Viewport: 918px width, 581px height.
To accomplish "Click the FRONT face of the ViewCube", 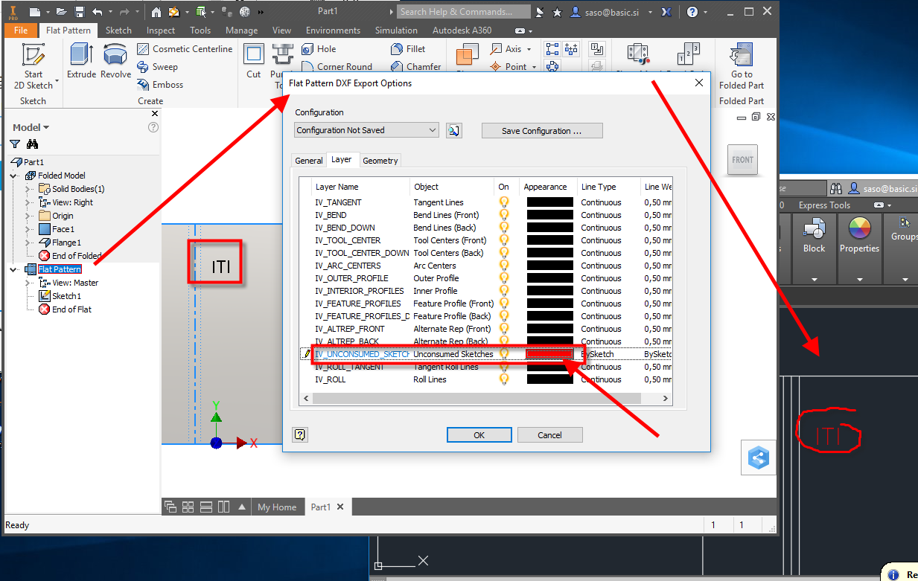I will [x=742, y=159].
